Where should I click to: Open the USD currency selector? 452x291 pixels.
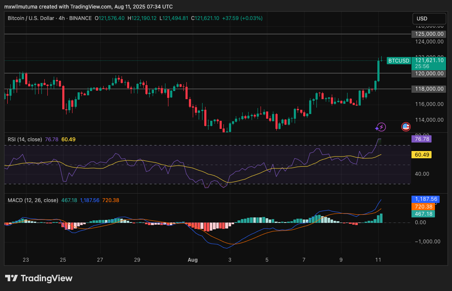pyautogui.click(x=429, y=19)
